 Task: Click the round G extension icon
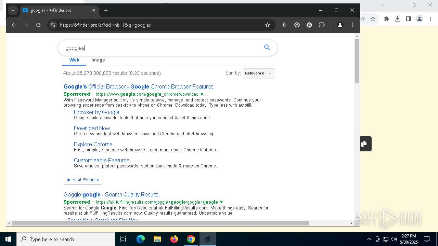pos(309,25)
